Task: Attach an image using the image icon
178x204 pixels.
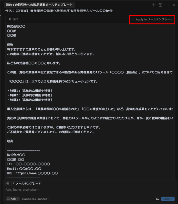Action: (158, 199)
